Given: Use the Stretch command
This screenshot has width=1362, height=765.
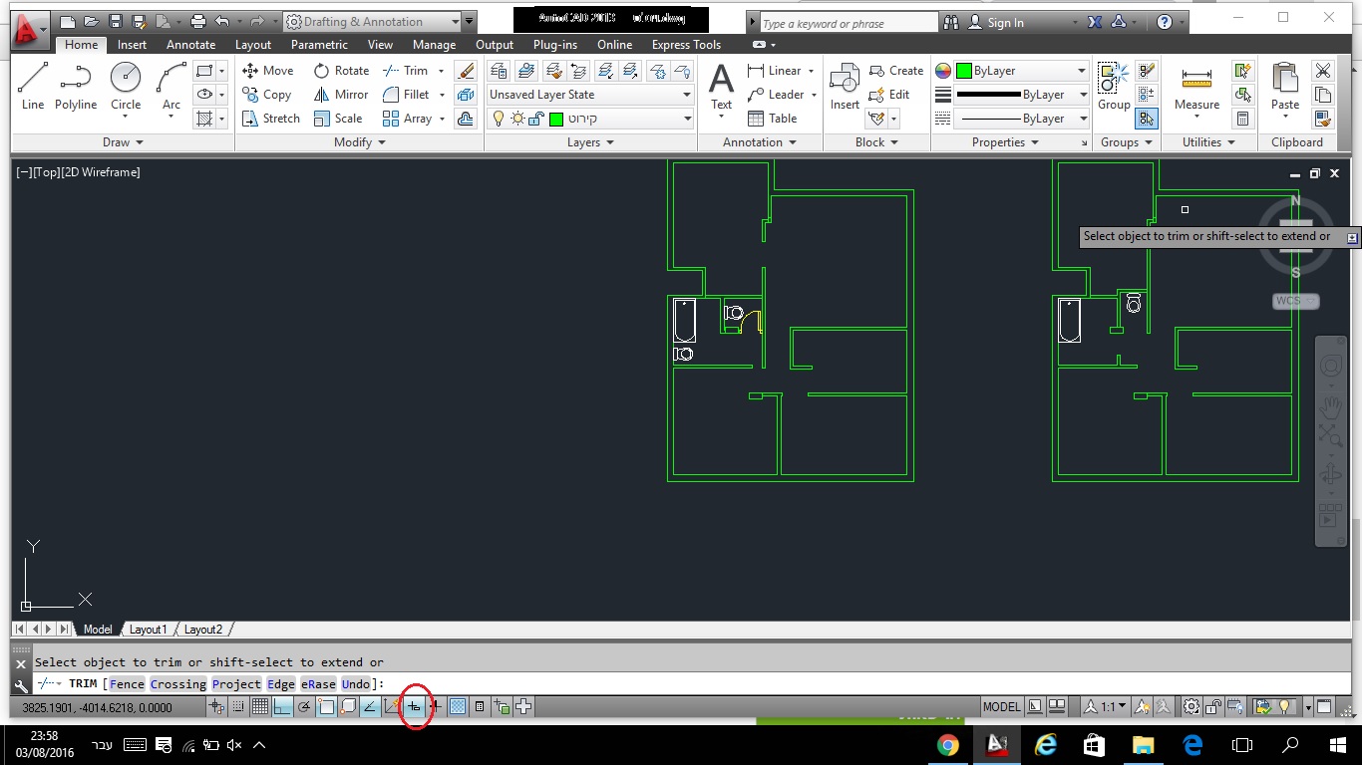Looking at the screenshot, I should [270, 119].
